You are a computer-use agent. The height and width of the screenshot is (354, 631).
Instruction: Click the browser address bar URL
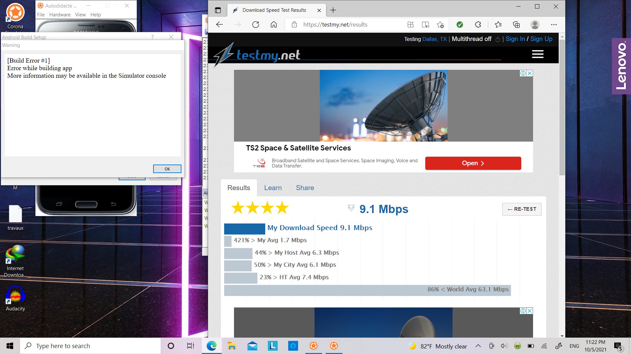(335, 25)
